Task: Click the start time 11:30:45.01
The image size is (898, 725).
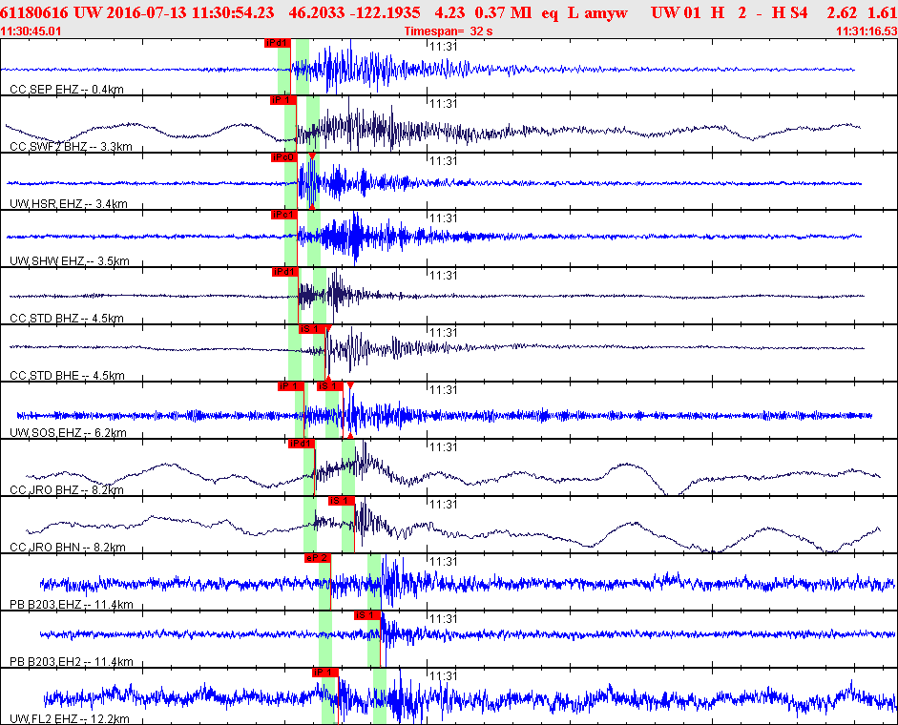Action: click(x=31, y=31)
